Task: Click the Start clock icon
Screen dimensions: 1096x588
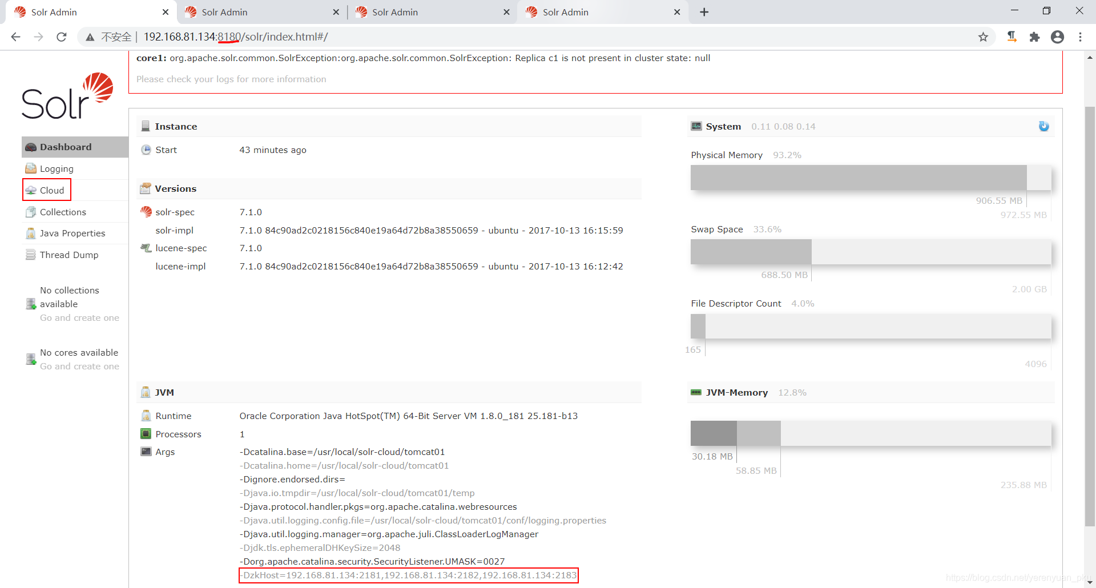Action: click(x=146, y=150)
